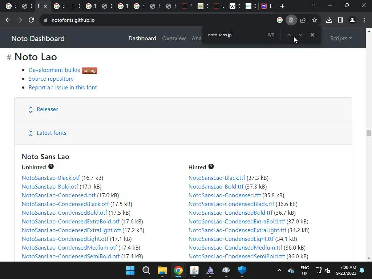Open Chrome downloads
This screenshot has height=279, width=372.
(x=329, y=20)
